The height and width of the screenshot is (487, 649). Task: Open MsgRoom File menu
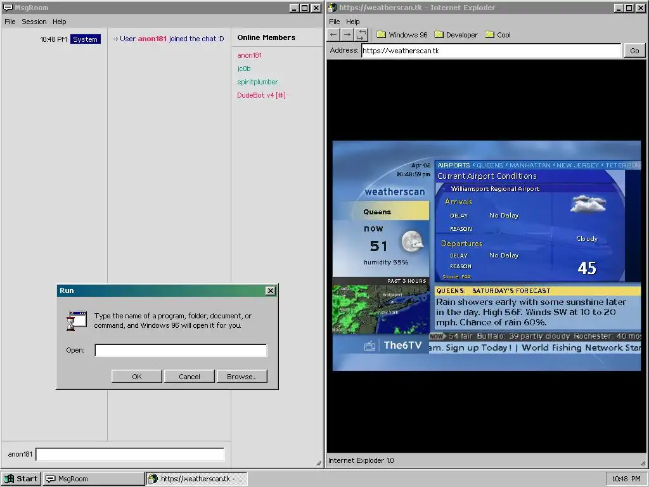pyautogui.click(x=10, y=22)
